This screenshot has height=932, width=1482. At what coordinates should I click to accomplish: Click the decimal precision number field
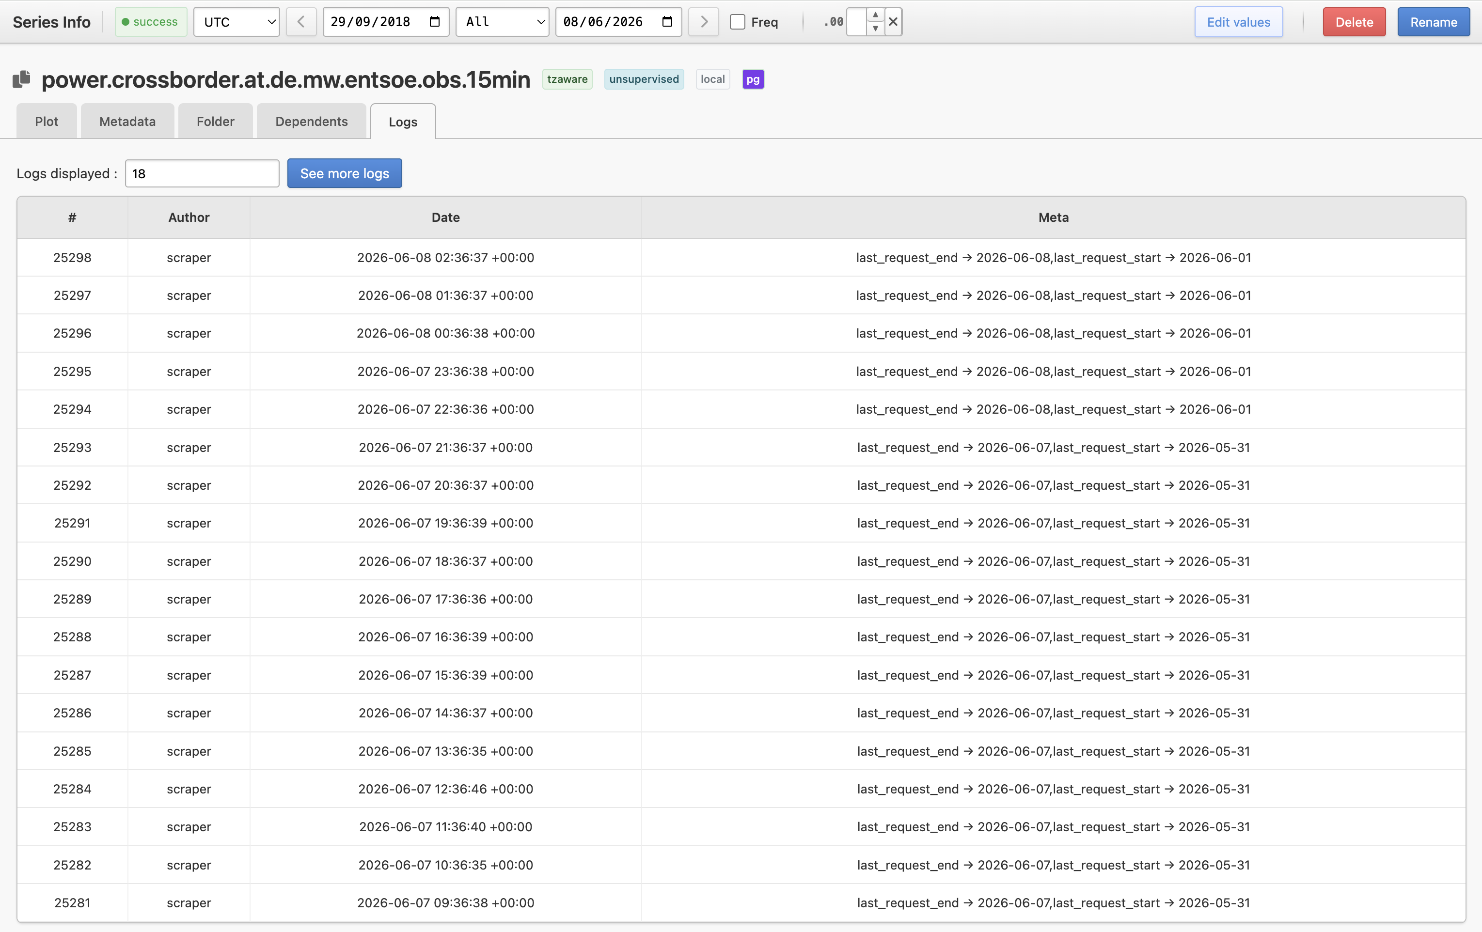click(x=857, y=22)
